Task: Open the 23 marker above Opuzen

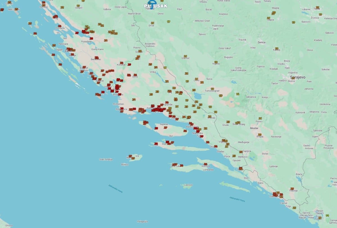Action: (234, 156)
